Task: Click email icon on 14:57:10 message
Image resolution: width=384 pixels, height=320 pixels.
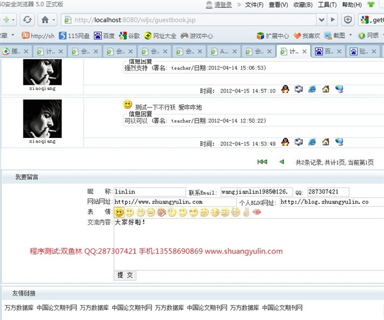Action: tap(299, 89)
